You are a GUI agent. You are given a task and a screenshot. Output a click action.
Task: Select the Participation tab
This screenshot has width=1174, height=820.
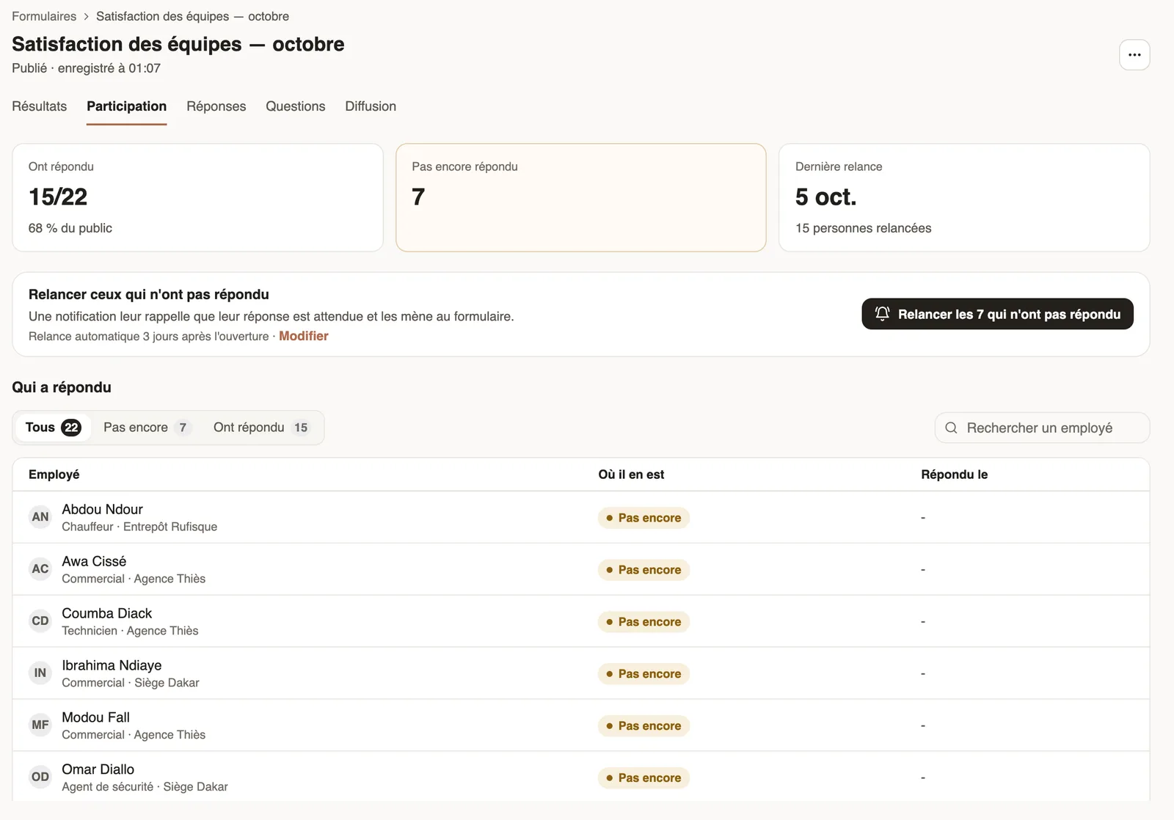click(127, 106)
